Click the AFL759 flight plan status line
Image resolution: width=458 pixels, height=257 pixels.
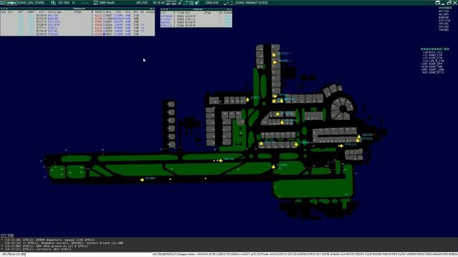[x=305, y=254]
